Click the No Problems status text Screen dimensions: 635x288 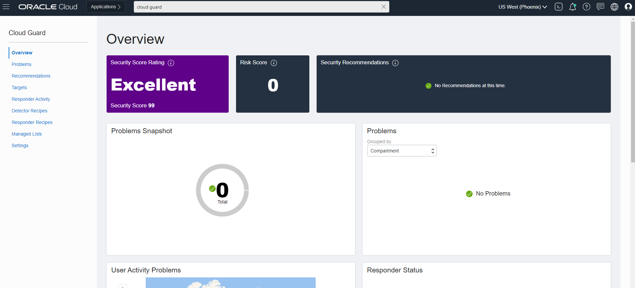493,194
